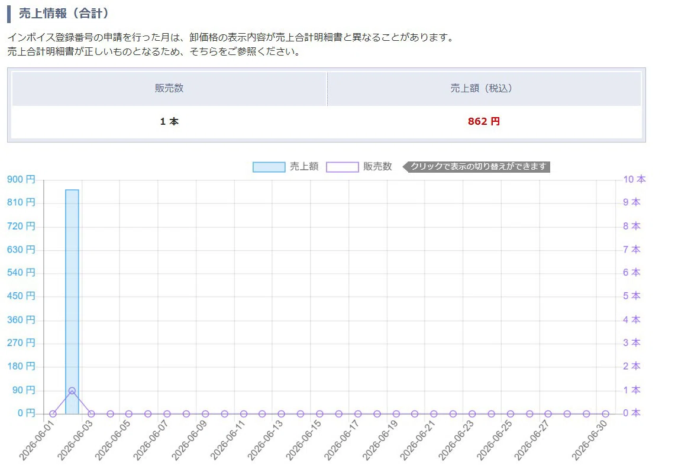Click the 2026-06-15 date label

303,440
